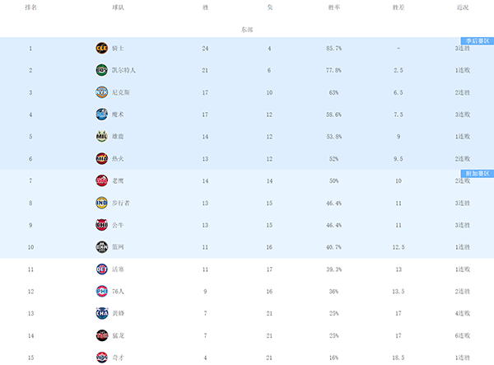Switch to the 东部 conference section
The image size is (494, 365).
[247, 29]
